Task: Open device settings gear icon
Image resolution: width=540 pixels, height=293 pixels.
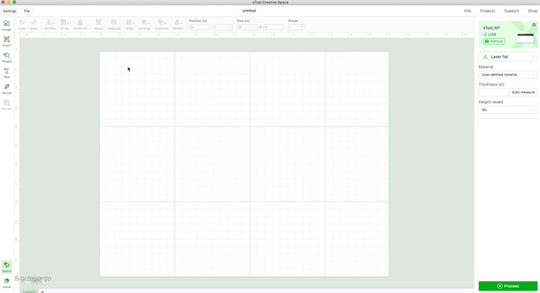Action: [x=534, y=25]
